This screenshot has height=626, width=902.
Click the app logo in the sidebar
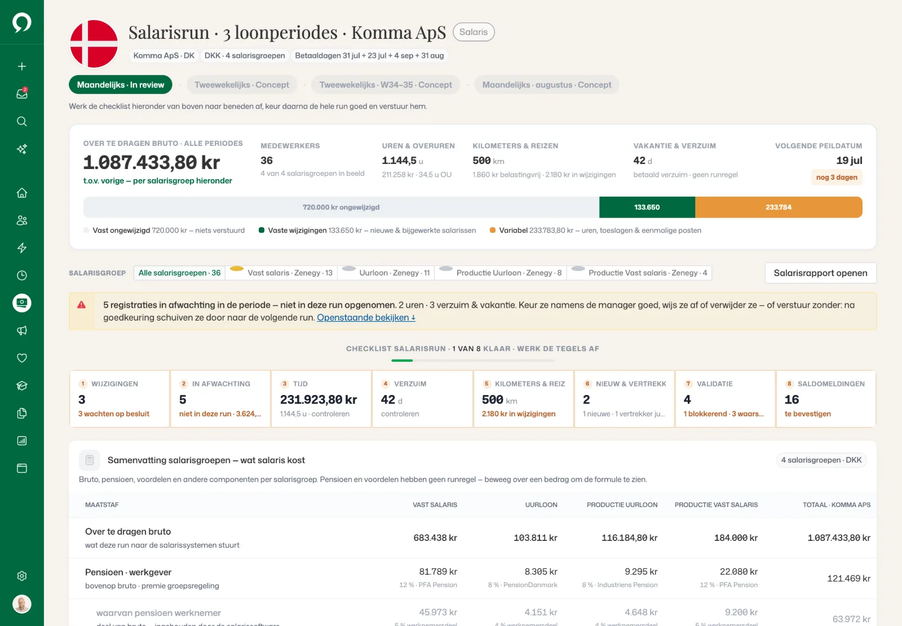coord(22,23)
